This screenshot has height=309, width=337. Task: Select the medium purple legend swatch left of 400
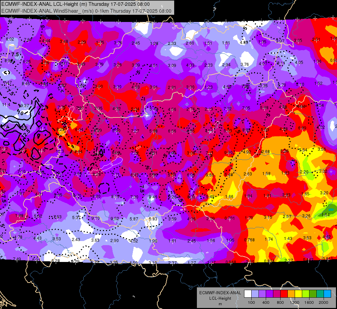(262, 294)
